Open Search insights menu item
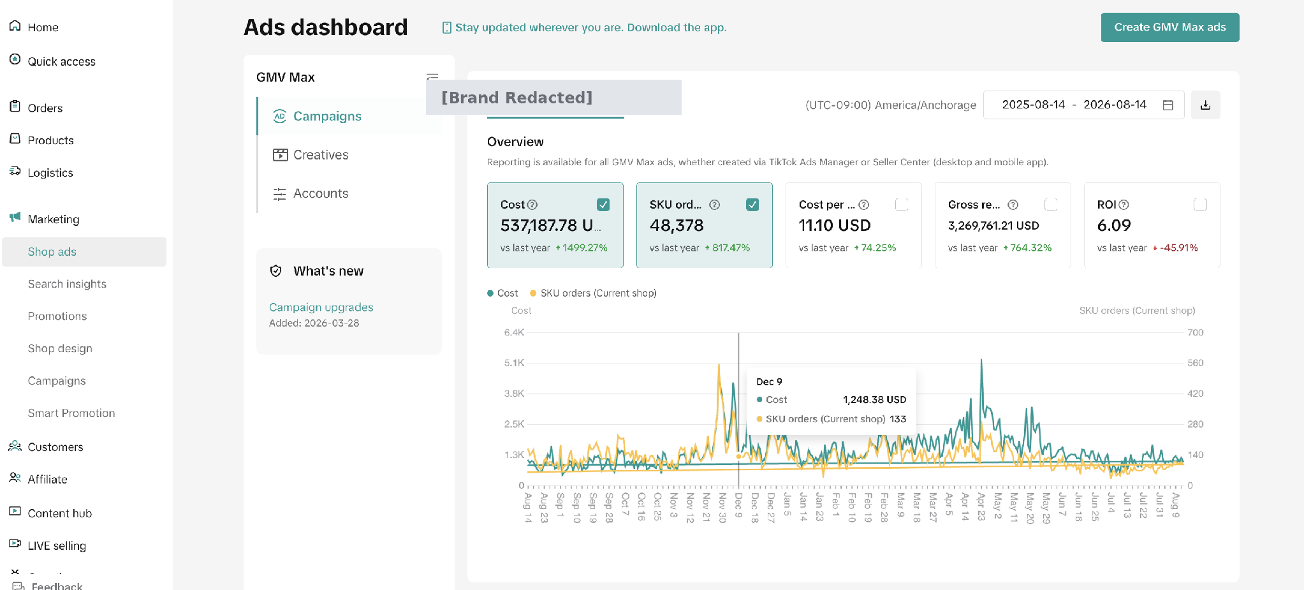The image size is (1304, 590). pos(67,284)
